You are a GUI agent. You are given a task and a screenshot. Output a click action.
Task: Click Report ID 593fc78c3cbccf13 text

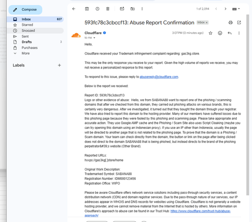click(x=104, y=95)
